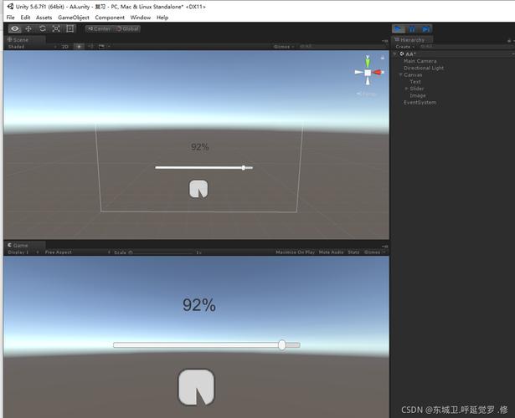Click the gizmo center cube
Viewport: 515px width, 418px height.
[x=368, y=73]
